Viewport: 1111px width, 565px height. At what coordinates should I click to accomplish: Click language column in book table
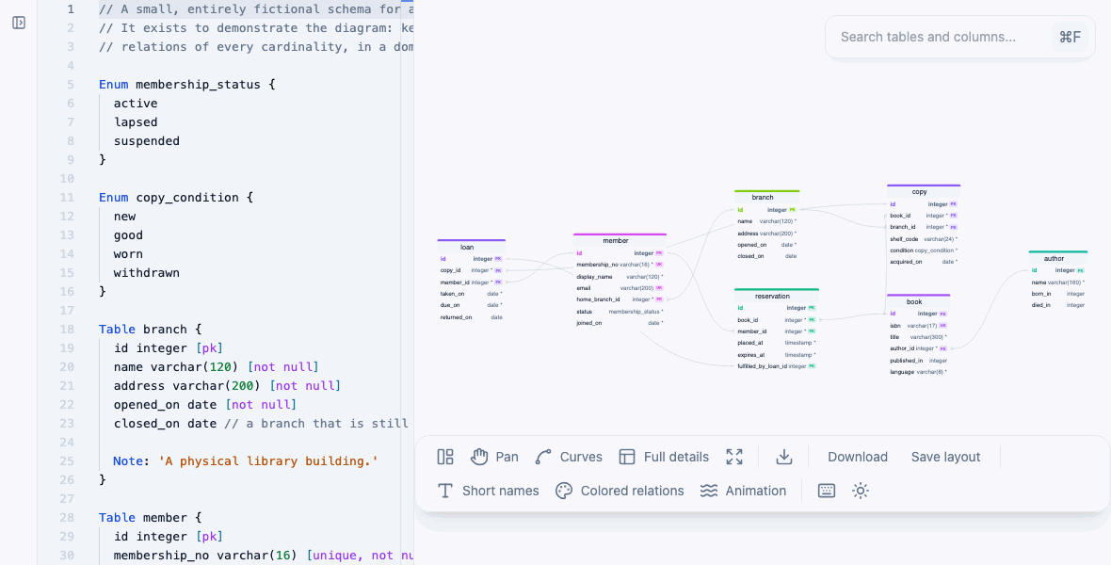point(918,371)
